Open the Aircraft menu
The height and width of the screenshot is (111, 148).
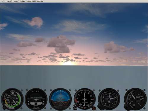point(9,1)
